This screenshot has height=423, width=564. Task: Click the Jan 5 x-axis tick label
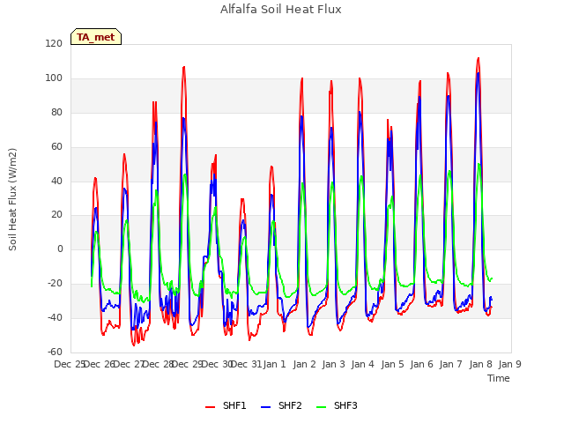392,364
